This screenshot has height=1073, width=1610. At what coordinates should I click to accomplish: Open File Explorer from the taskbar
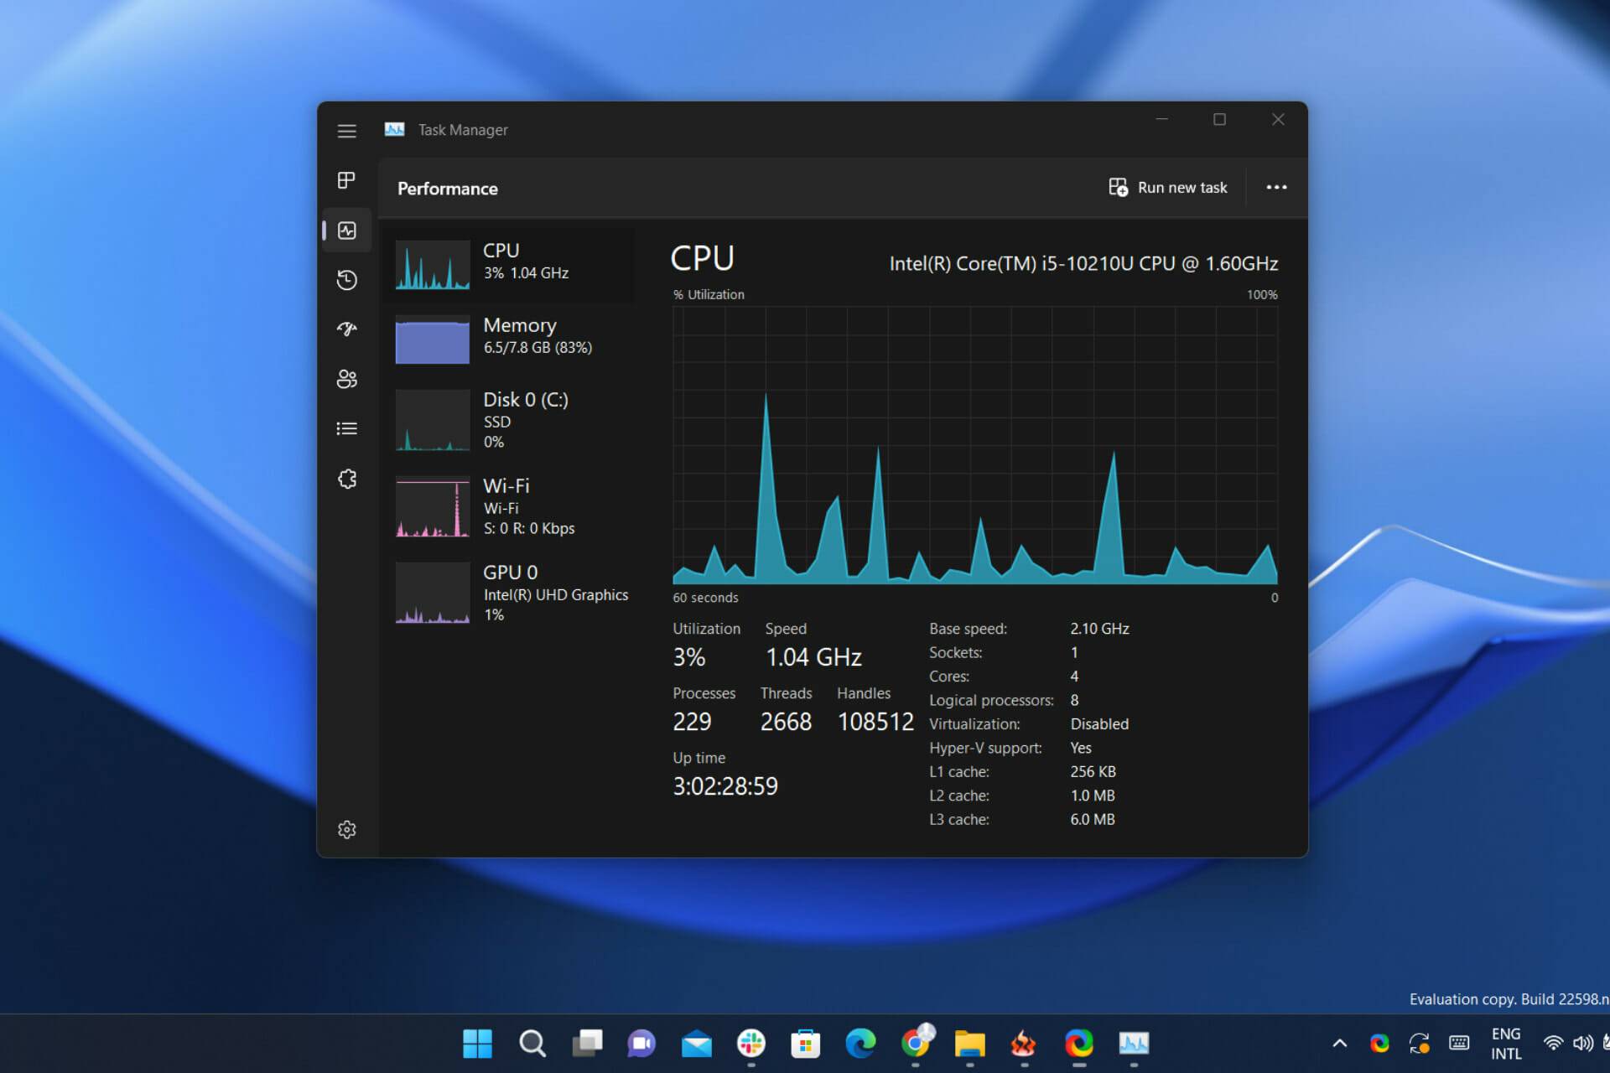[971, 1044]
